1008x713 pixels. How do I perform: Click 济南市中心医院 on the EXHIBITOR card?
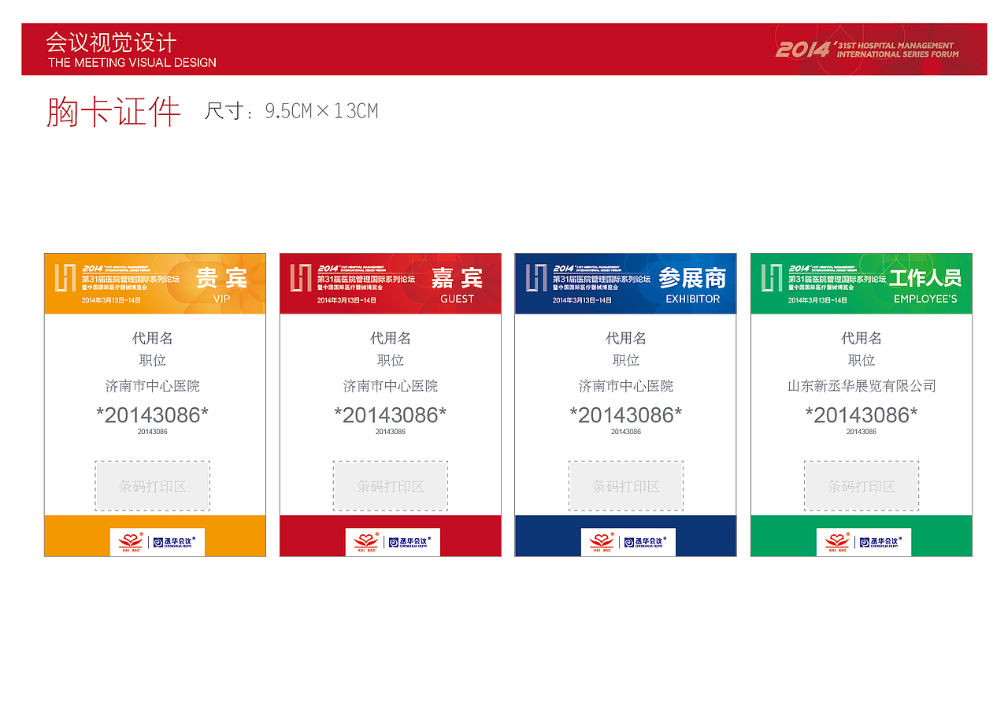[626, 386]
